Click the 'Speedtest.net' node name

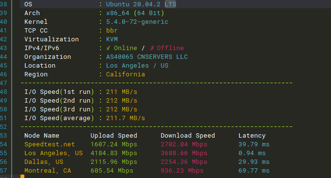49,144
